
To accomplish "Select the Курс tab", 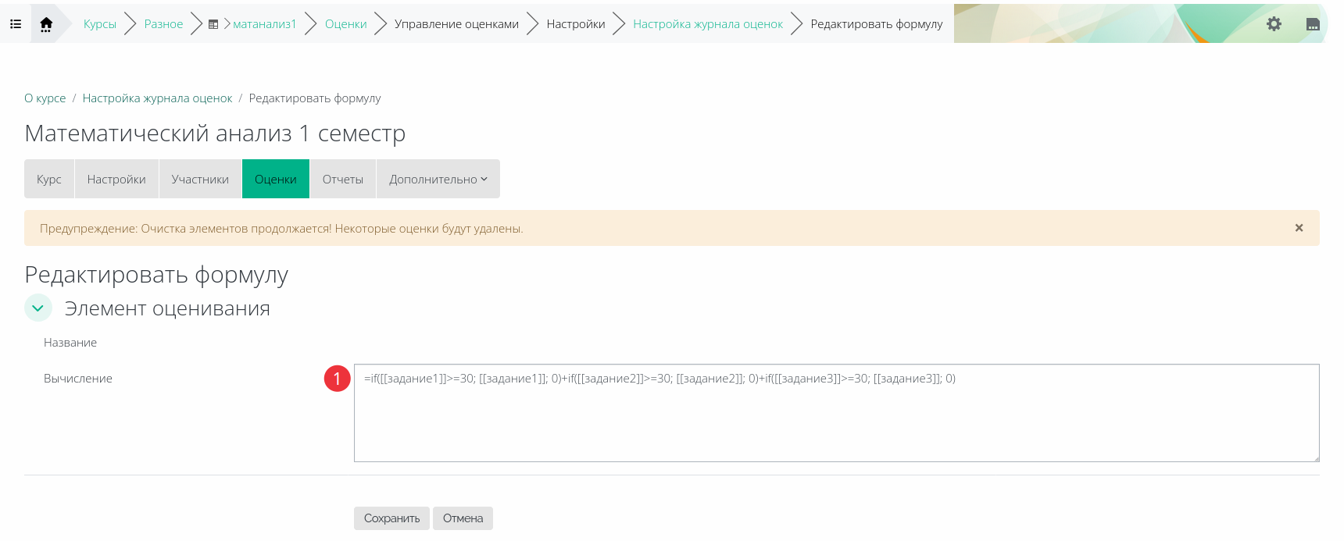I will 49,179.
